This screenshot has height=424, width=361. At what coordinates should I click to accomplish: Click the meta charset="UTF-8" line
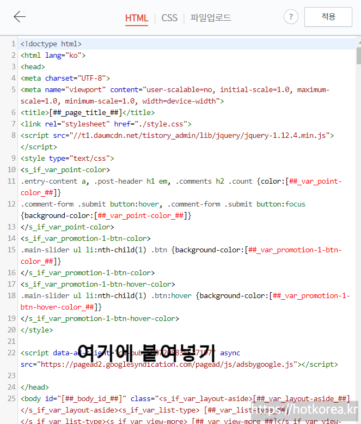[65, 78]
